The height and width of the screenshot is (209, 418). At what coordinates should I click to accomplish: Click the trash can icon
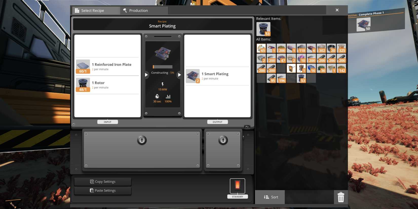tap(340, 197)
